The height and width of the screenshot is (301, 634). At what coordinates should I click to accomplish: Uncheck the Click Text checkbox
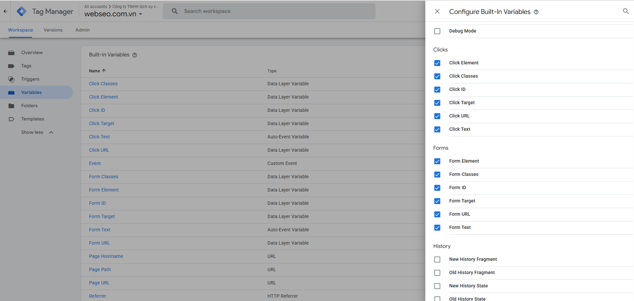(x=437, y=129)
